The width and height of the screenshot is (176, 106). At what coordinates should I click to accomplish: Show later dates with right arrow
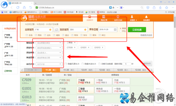152,70
